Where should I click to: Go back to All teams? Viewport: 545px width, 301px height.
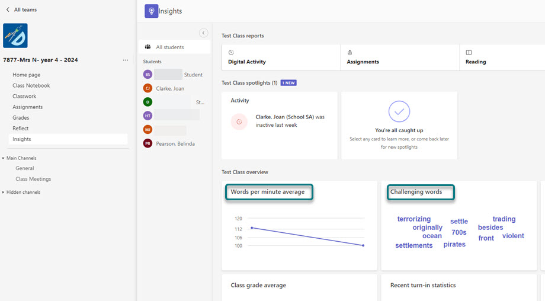[x=21, y=9]
